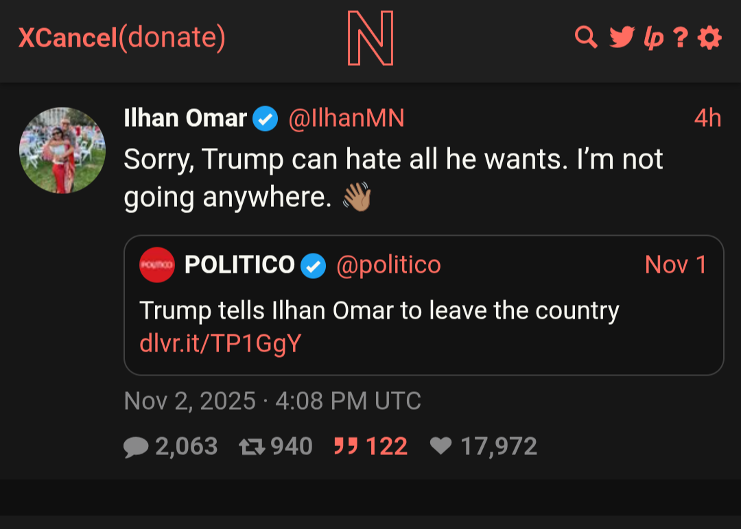Click the reply bubble icon showing 2,063

coord(136,447)
